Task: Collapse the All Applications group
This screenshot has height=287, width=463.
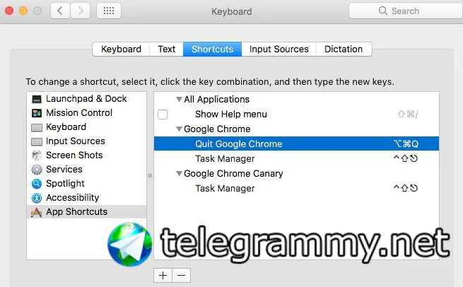Action: 179,99
